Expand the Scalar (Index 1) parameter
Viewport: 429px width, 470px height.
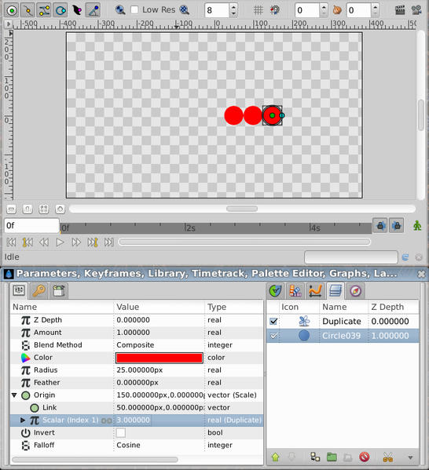click(23, 420)
